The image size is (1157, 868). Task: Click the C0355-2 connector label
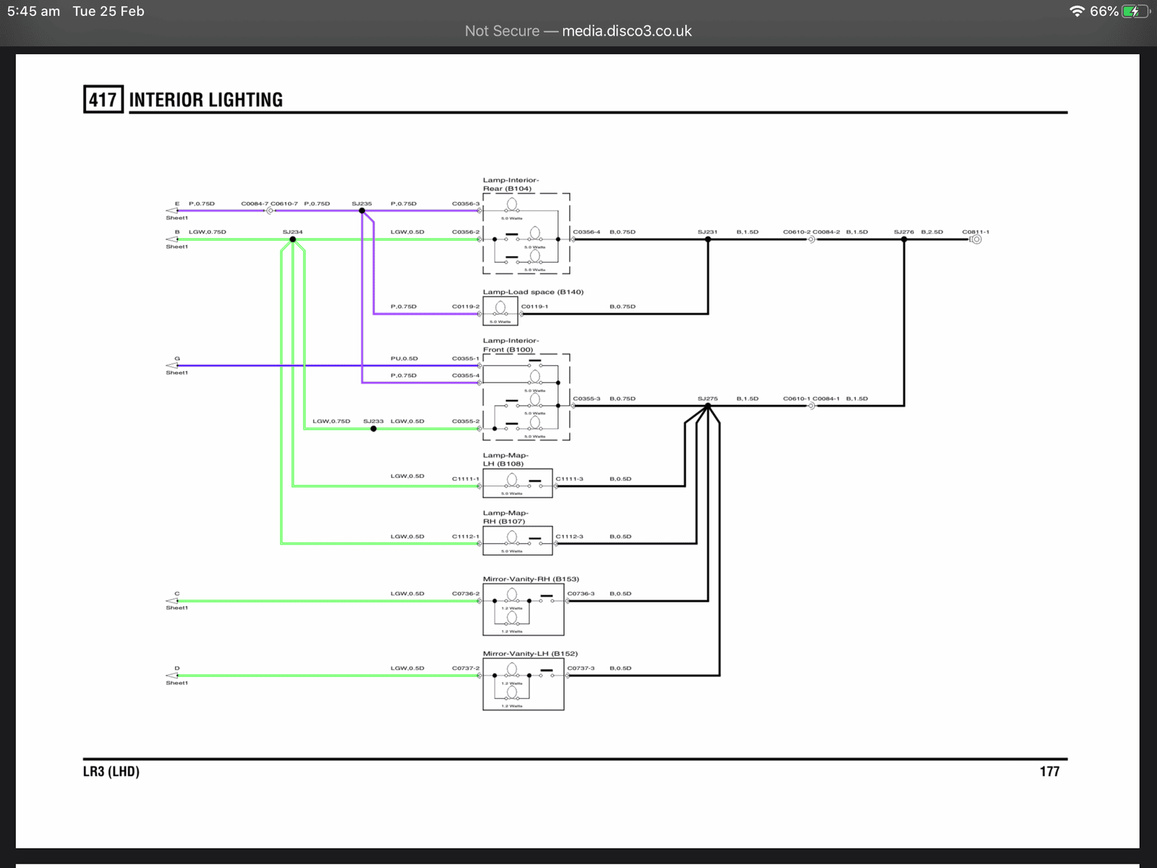pyautogui.click(x=466, y=421)
